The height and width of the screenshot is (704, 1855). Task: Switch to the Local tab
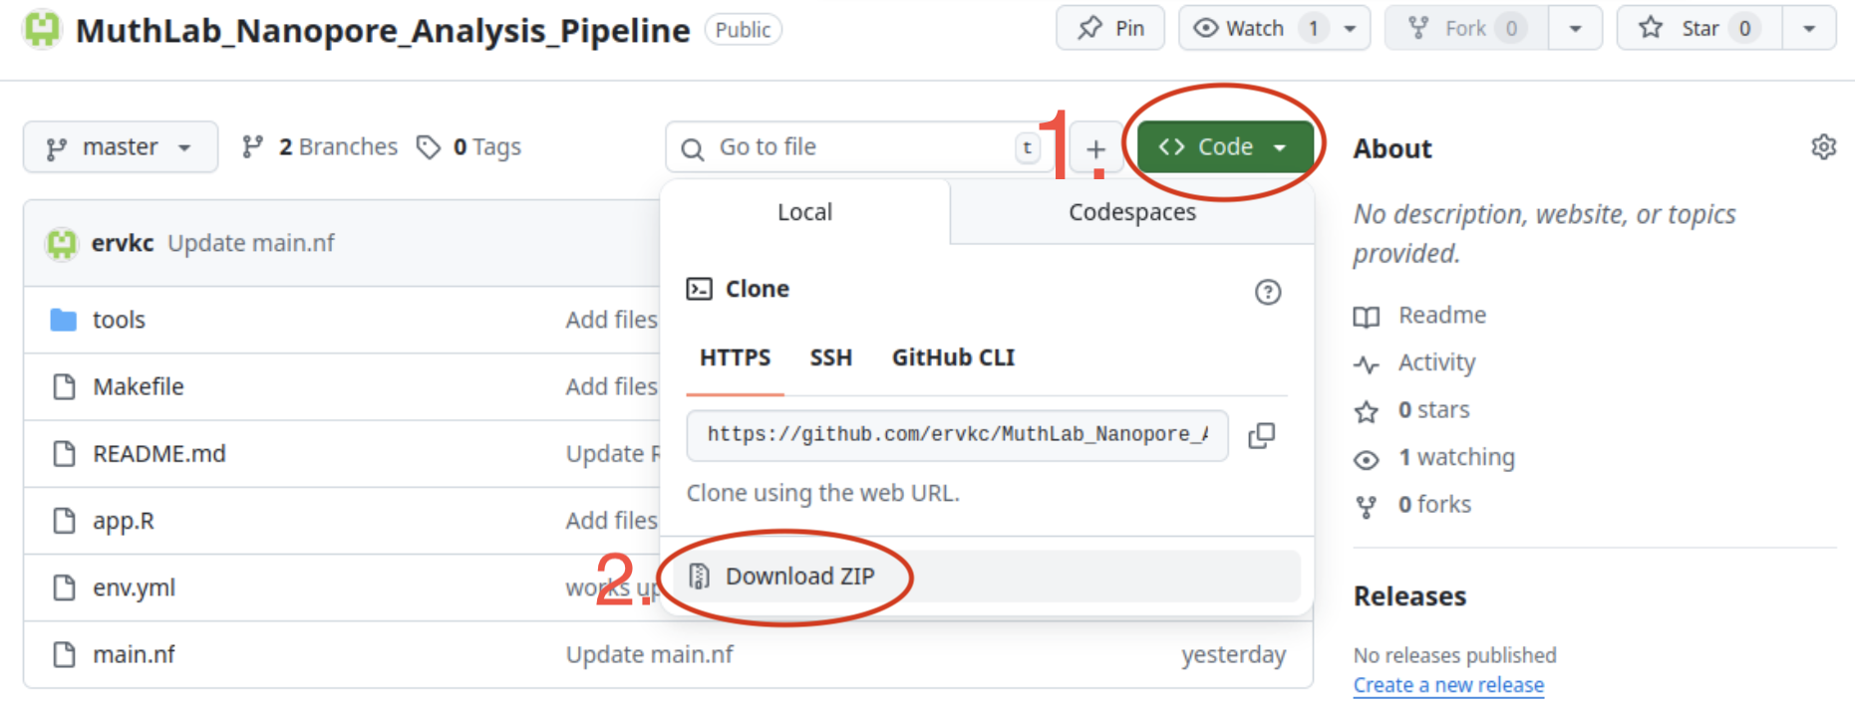(x=804, y=212)
